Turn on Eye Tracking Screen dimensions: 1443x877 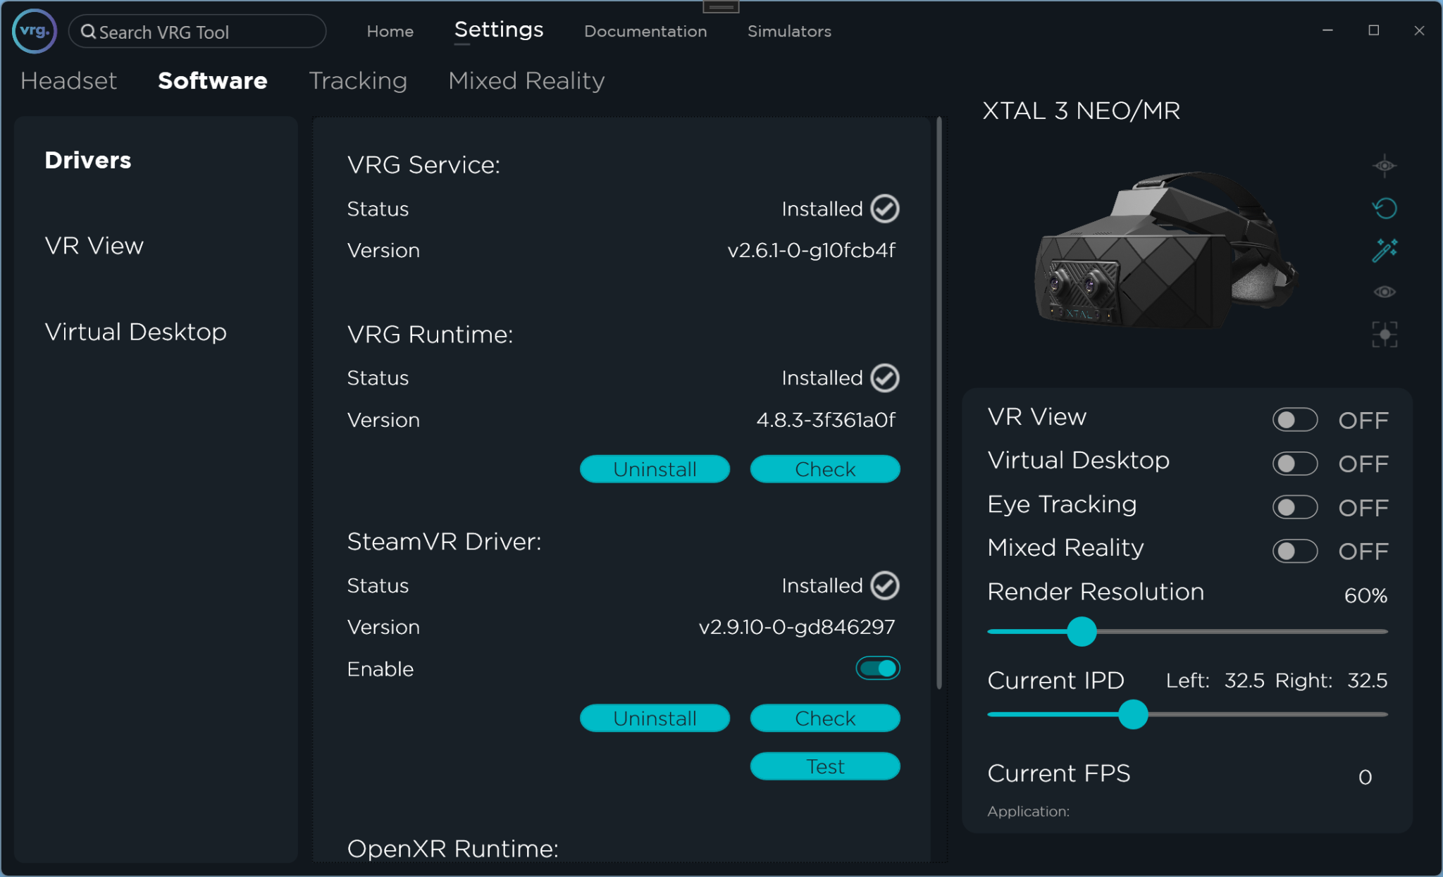coord(1296,507)
